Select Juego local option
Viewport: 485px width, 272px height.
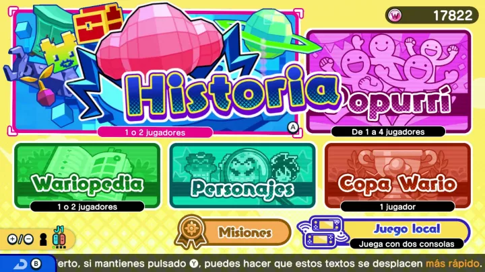(x=384, y=232)
